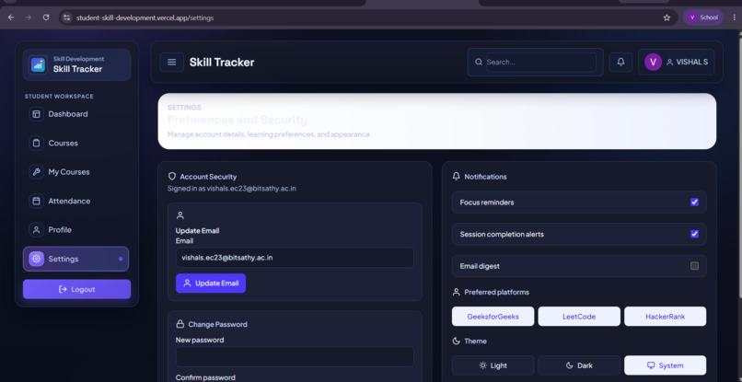The height and width of the screenshot is (382, 742).
Task: Click the Account Security shield icon
Action: pyautogui.click(x=172, y=176)
